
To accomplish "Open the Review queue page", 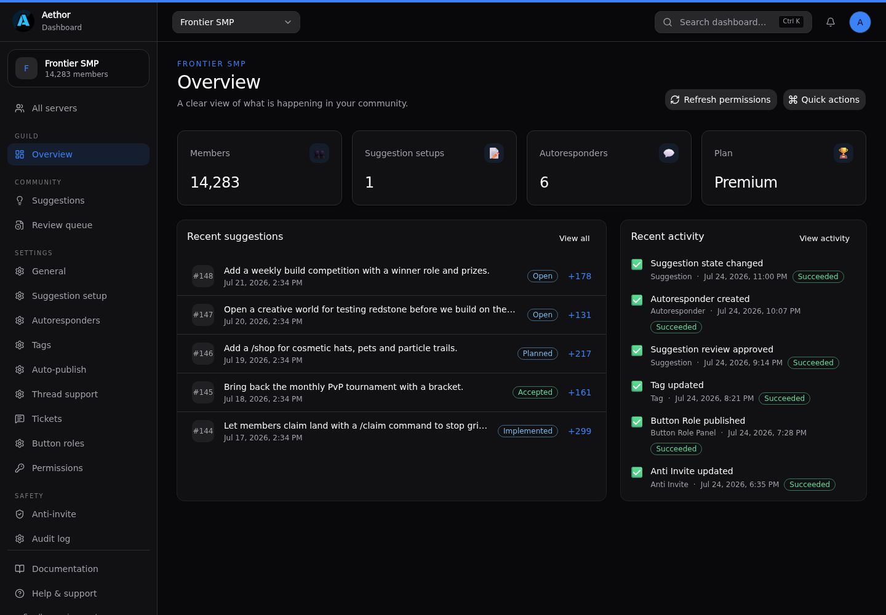I will (78, 225).
